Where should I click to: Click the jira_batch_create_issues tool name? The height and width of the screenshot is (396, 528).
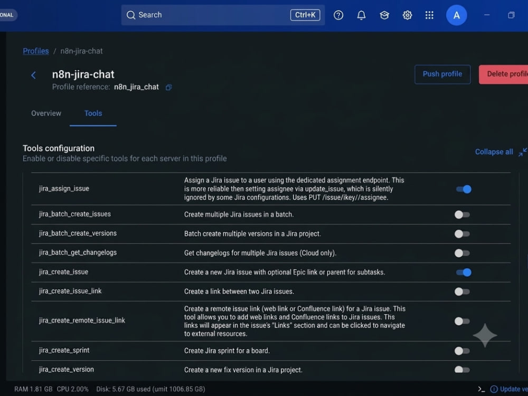(x=75, y=214)
